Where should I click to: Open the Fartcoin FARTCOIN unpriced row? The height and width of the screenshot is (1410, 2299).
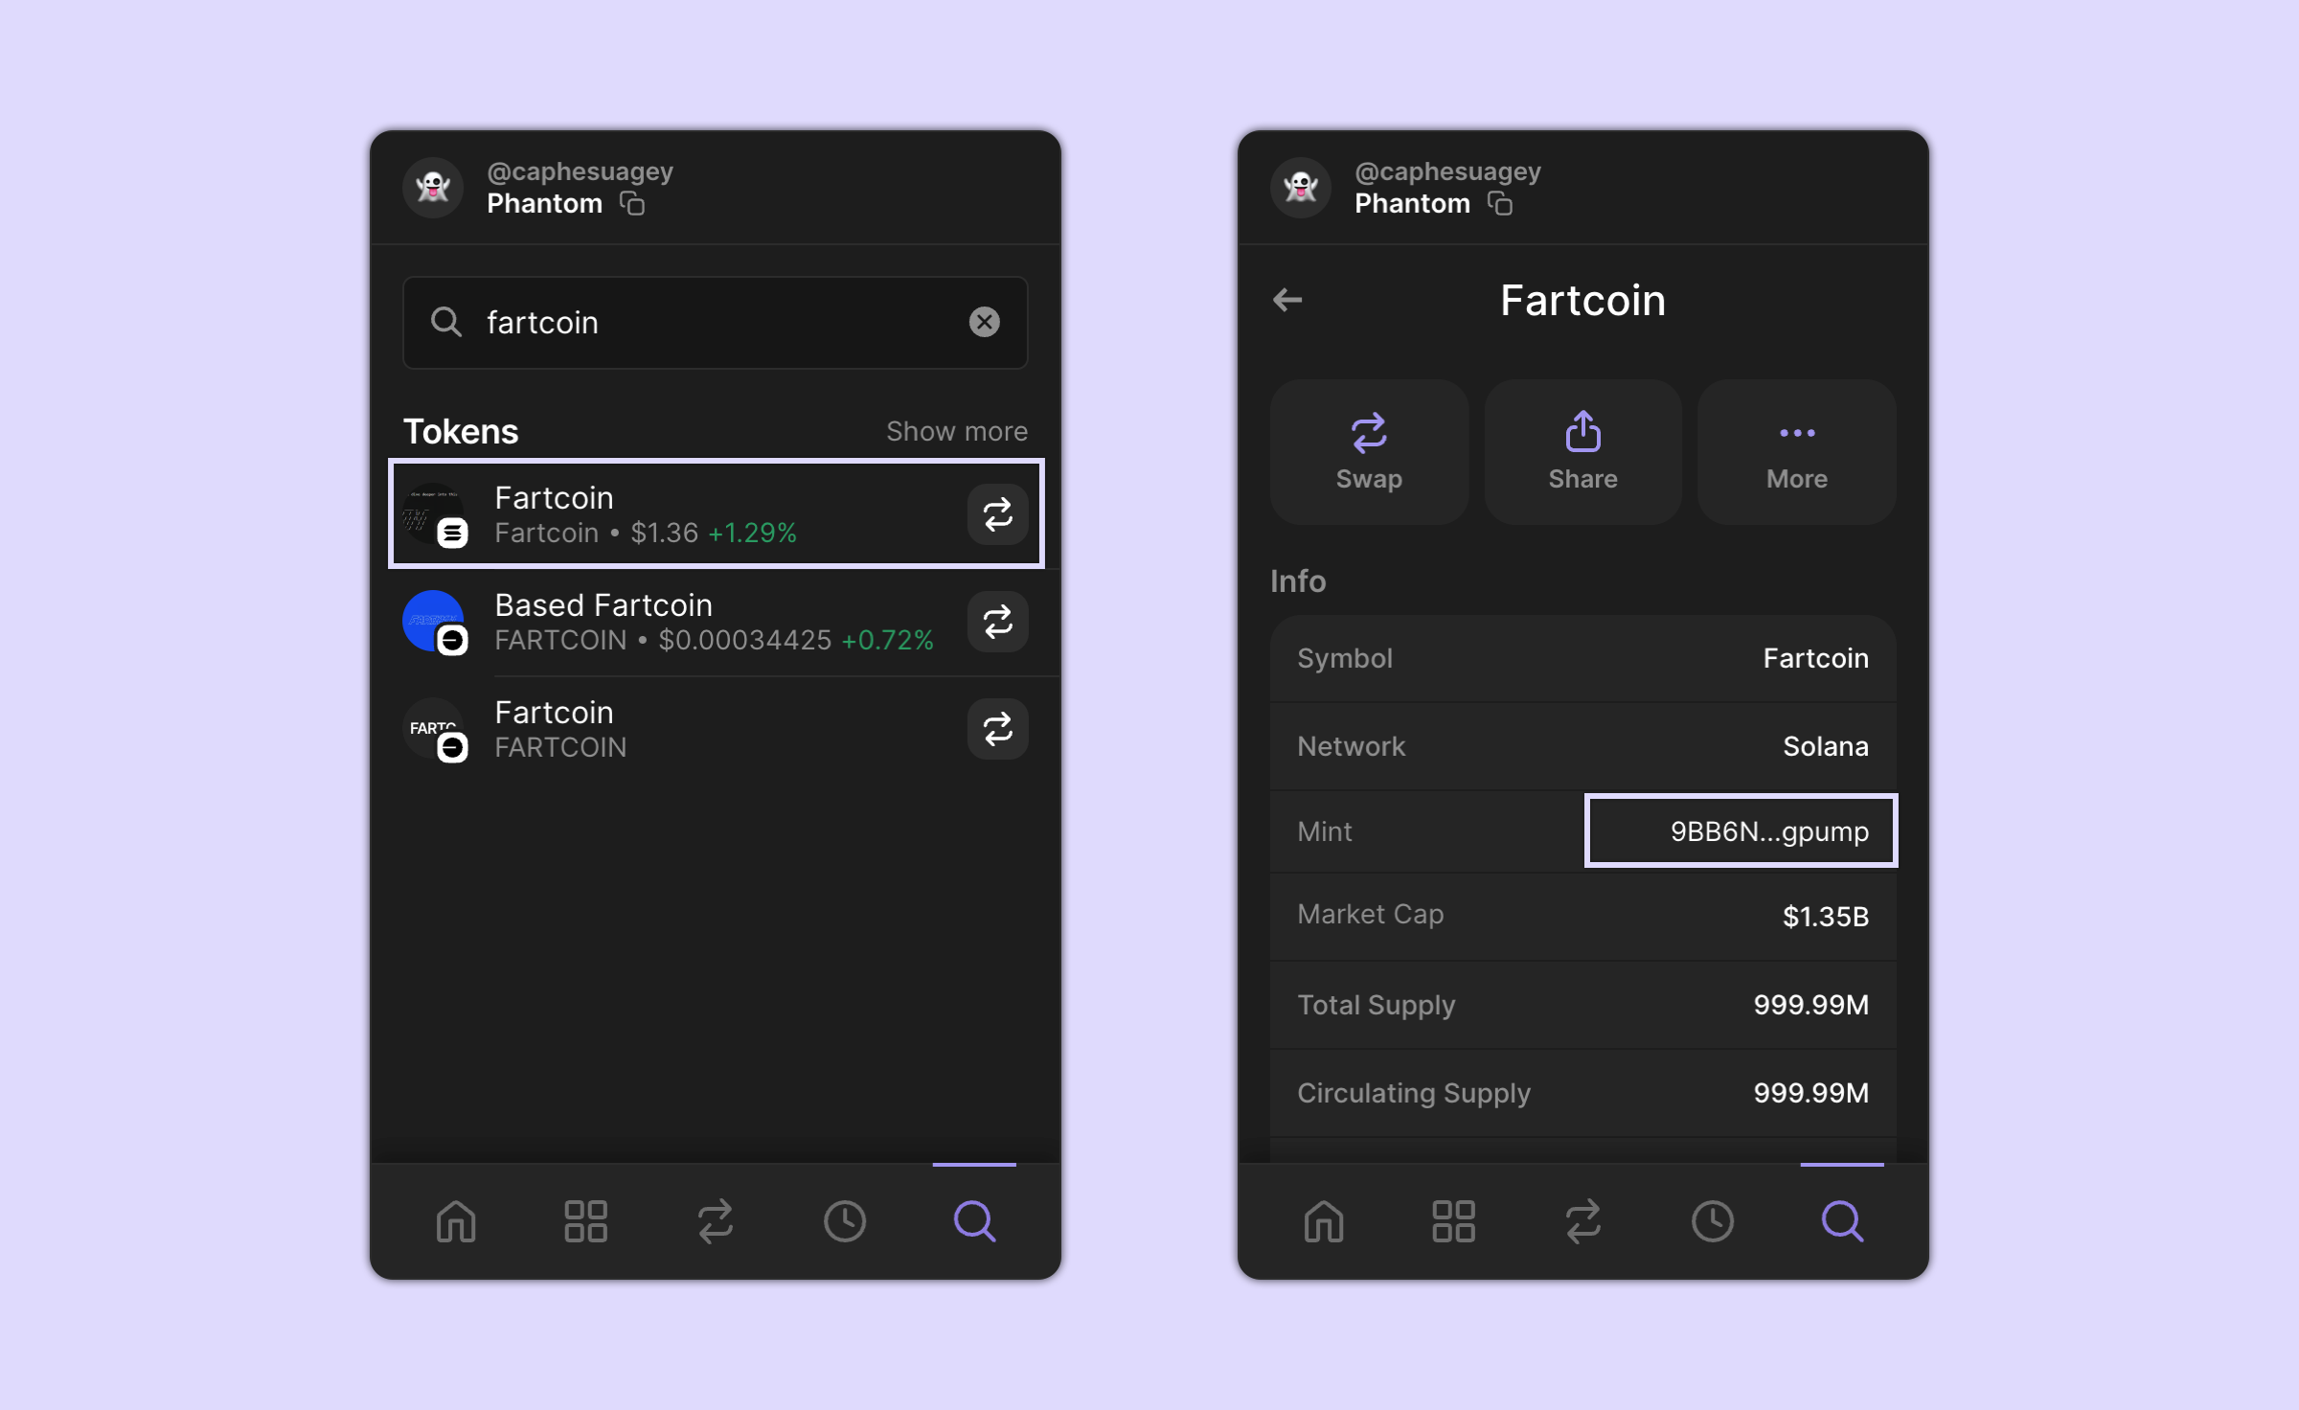(716, 729)
